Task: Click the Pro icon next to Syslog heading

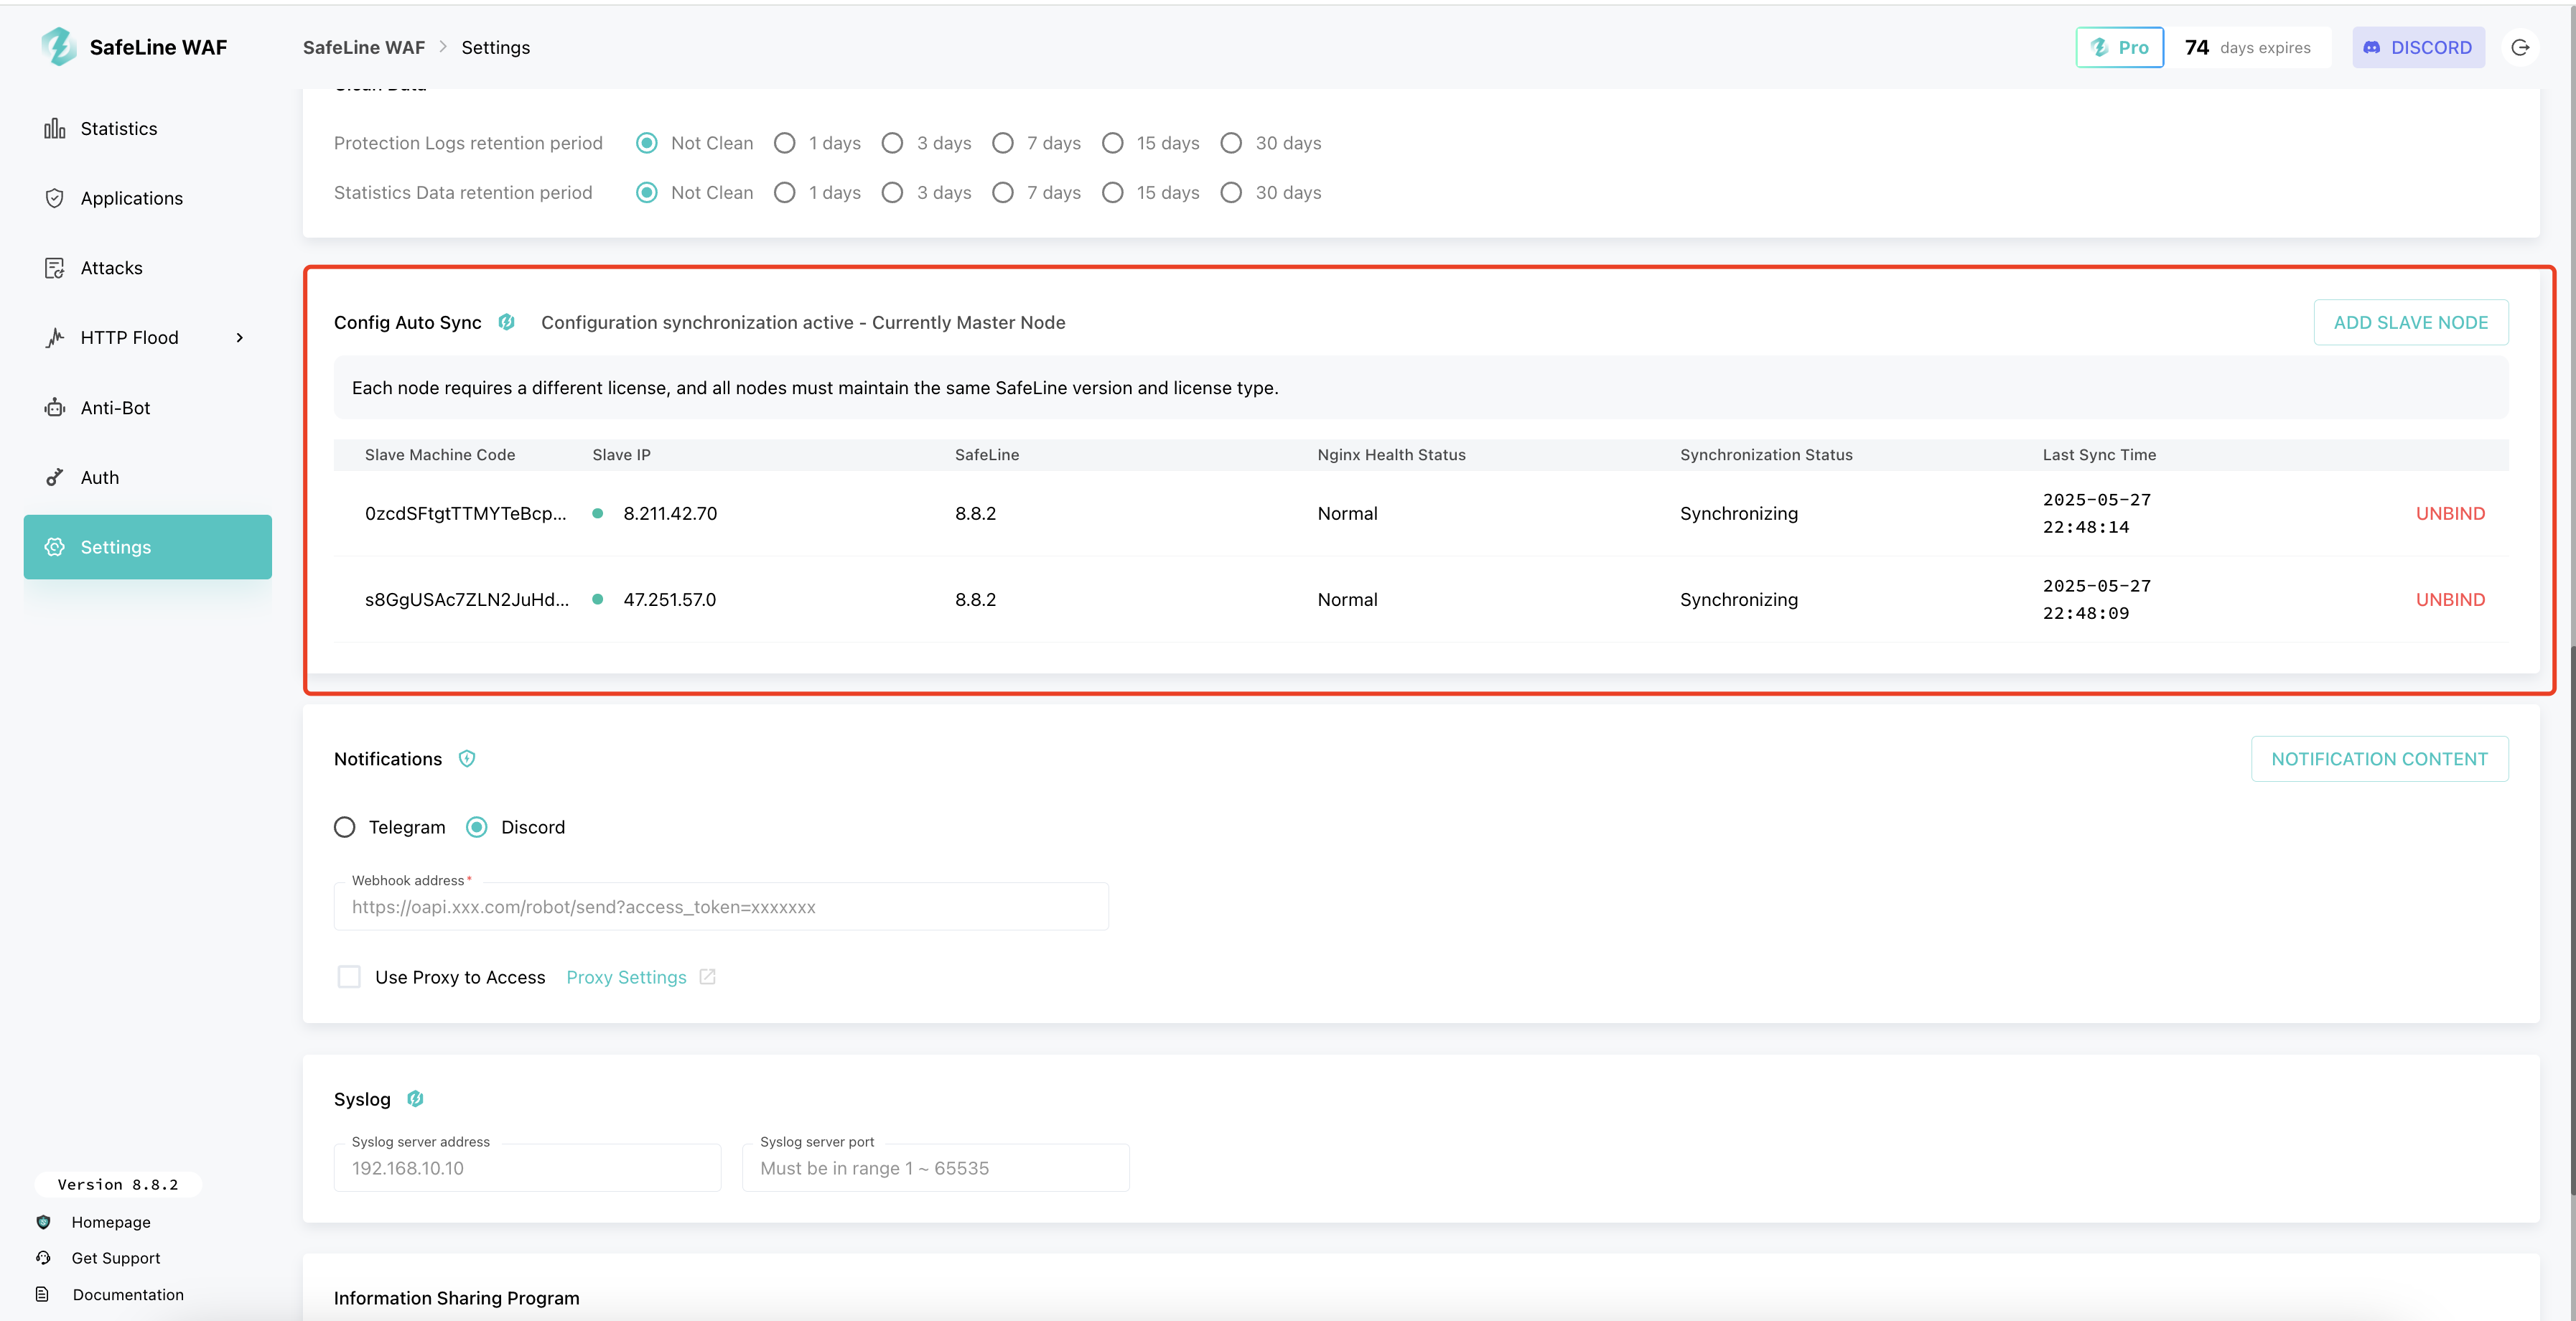Action: tap(415, 1099)
